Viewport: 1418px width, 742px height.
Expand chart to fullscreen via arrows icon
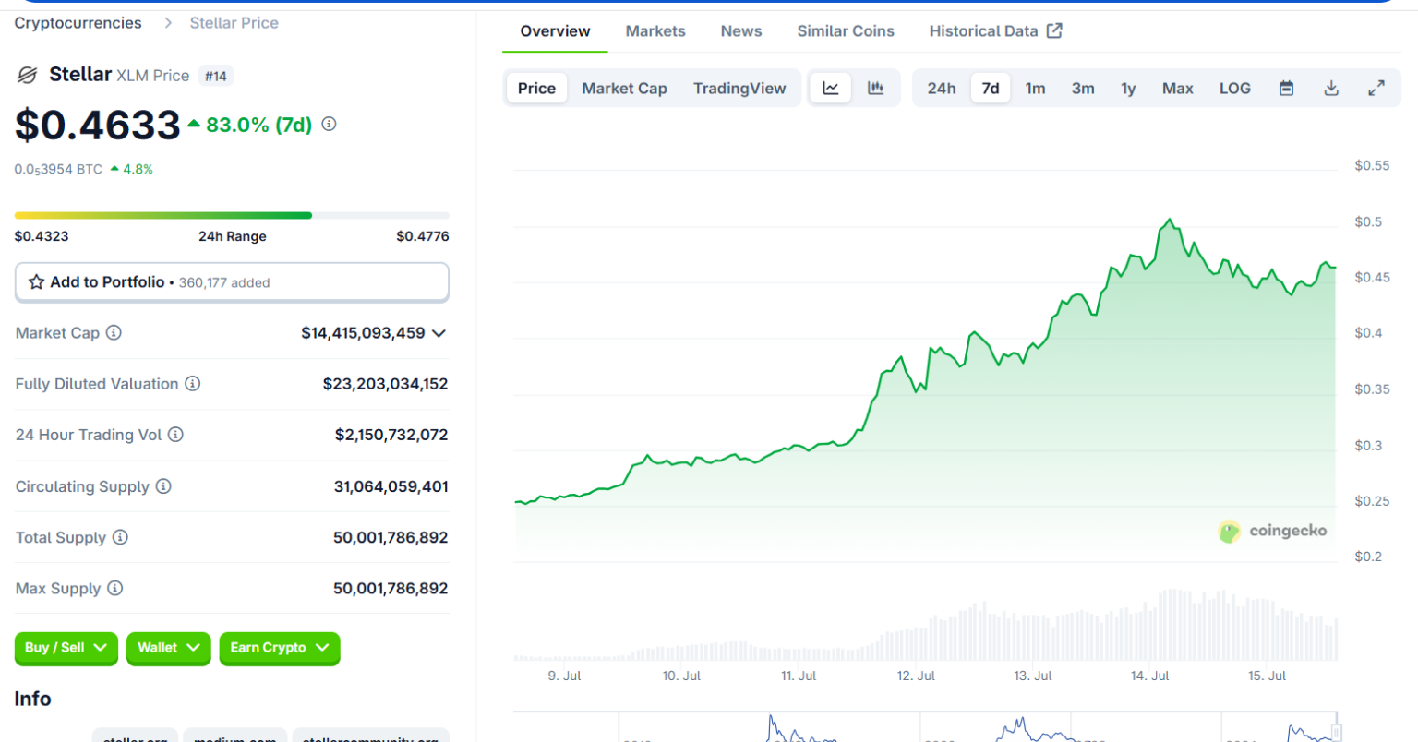(1376, 87)
